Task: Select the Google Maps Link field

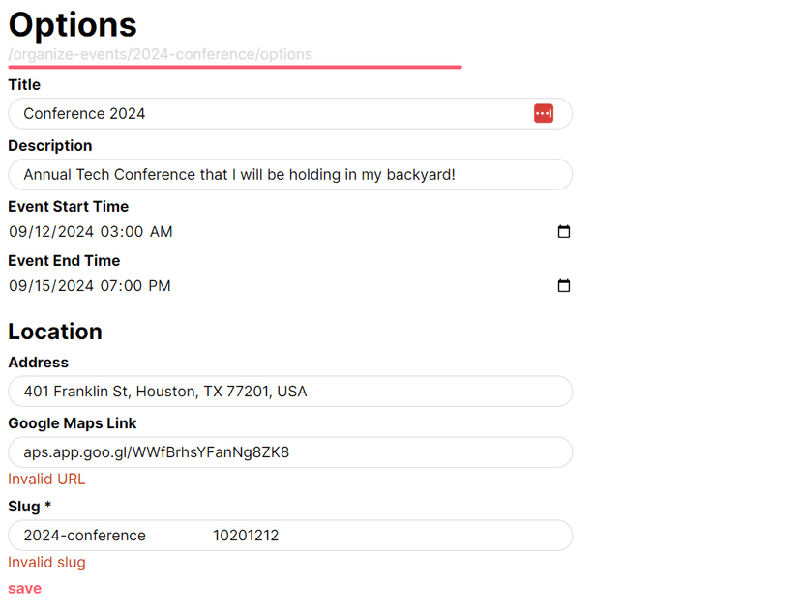Action: coord(290,452)
